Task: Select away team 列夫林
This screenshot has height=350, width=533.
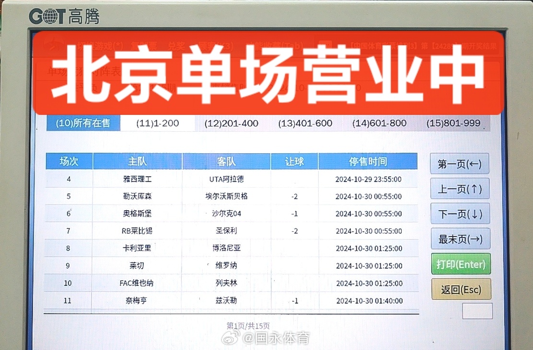Action: coord(226,283)
